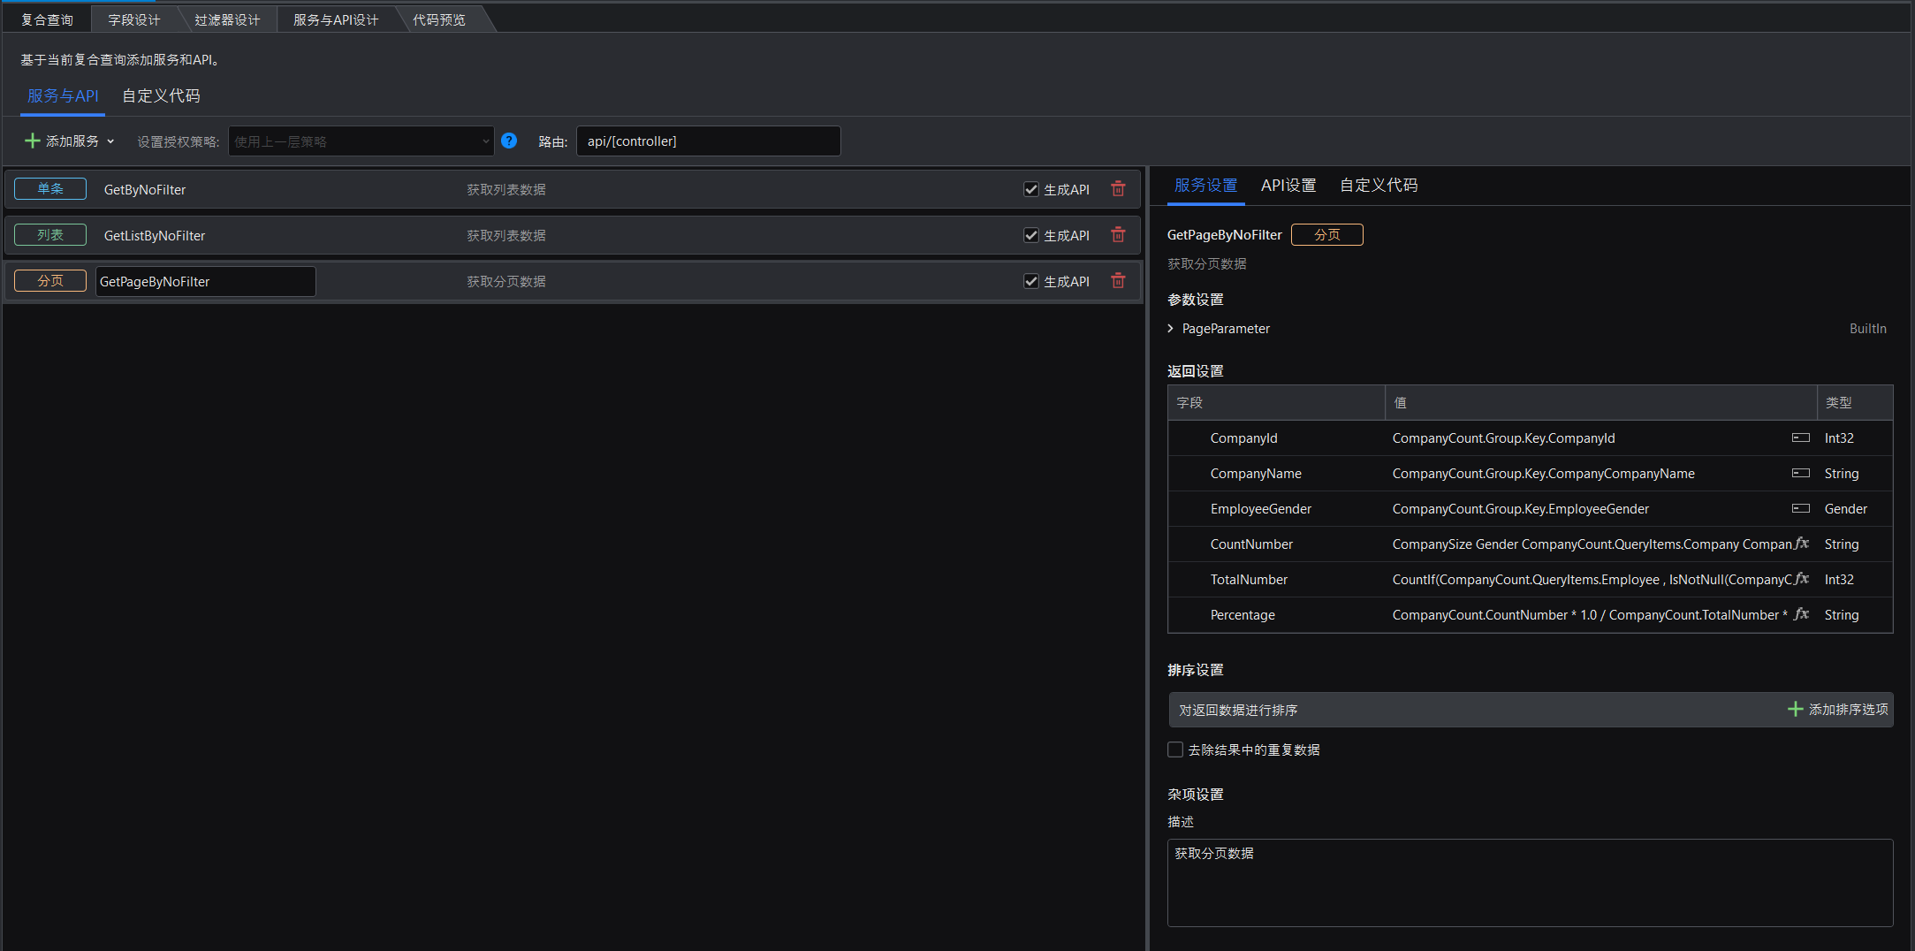Click value CompanyCount.Group.Key.CompanyId
Viewport: 1915px width, 951px height.
[1503, 438]
